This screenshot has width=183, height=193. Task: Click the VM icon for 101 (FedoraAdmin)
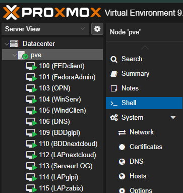coord(31,77)
